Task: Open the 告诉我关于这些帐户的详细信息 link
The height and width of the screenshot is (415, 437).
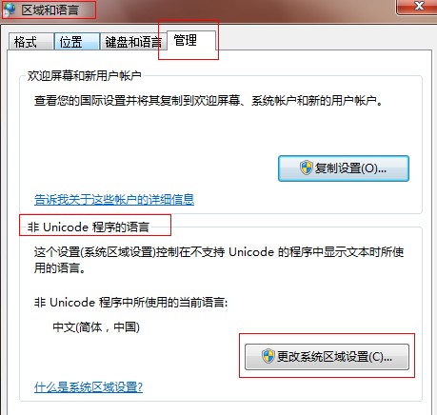Action: coord(114,200)
